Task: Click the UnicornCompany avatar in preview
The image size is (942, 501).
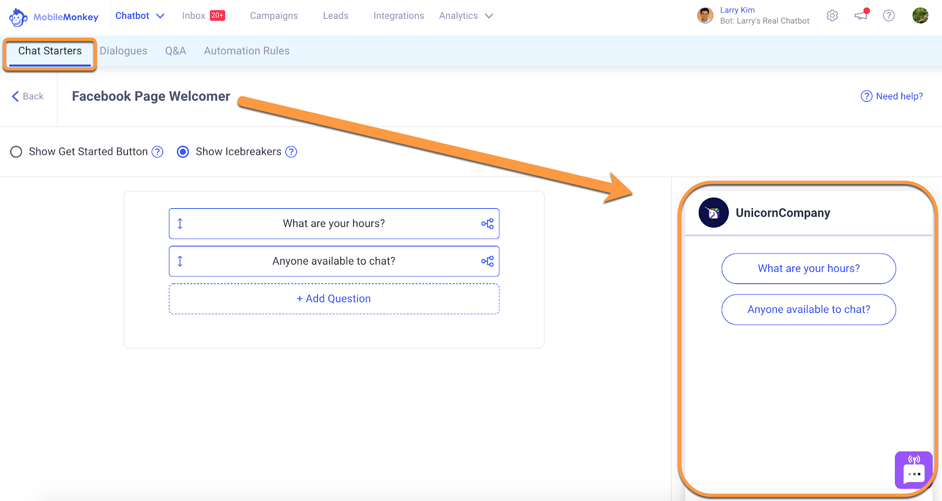Action: [x=714, y=213]
